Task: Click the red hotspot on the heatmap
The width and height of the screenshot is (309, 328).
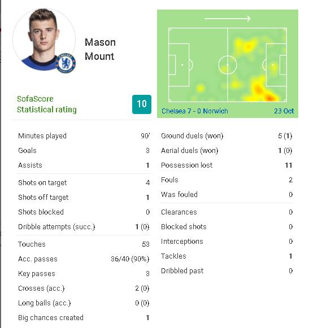Action: (x=269, y=98)
